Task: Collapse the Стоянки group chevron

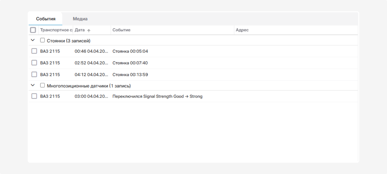Action: (33, 40)
